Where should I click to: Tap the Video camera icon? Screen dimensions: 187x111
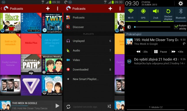coord(68,60)
